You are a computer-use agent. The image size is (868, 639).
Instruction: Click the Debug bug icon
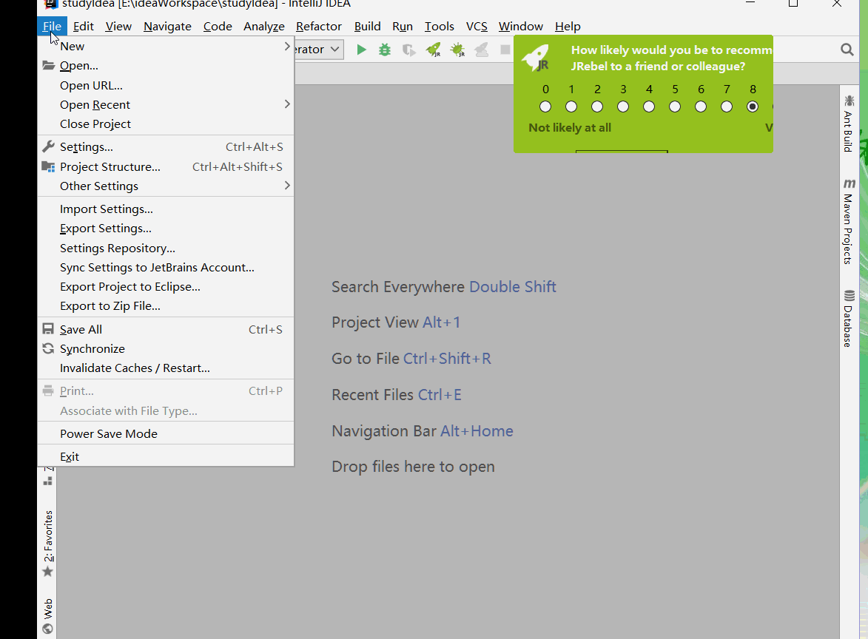[385, 50]
